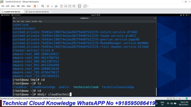Open the snapshot manager icon

pos(56,6)
